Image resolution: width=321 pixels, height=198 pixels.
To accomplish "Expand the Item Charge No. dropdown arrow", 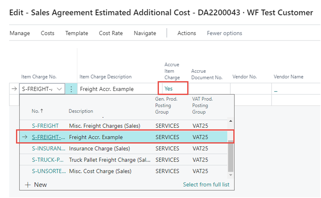I will point(59,89).
